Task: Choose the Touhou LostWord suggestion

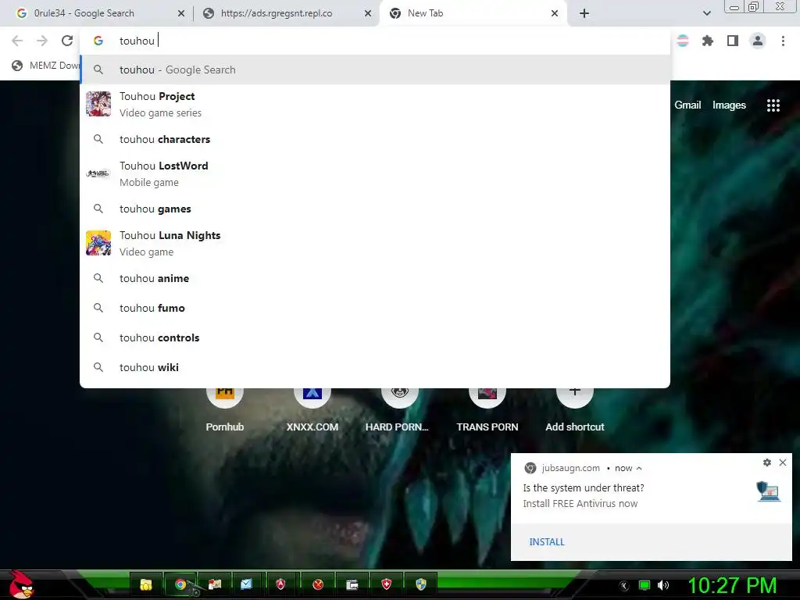Action: pos(375,173)
